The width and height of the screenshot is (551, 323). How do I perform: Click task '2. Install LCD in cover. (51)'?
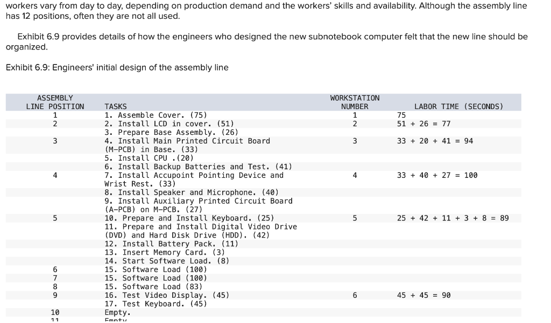(x=169, y=124)
